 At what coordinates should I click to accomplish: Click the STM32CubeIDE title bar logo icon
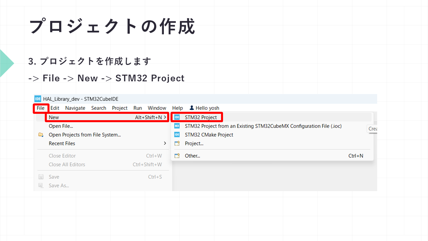pos(38,99)
